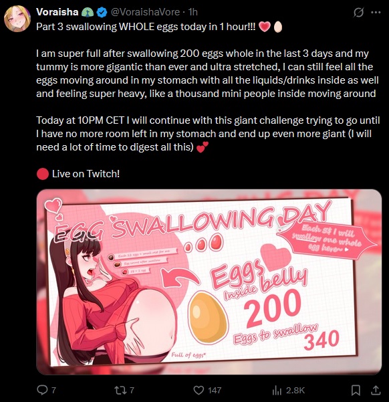This screenshot has height=402, width=389.
Task: Click the reply comment icon
Action: pyautogui.click(x=42, y=390)
